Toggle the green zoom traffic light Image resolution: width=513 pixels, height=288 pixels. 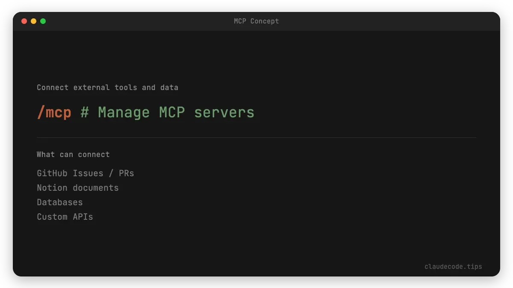43,20
